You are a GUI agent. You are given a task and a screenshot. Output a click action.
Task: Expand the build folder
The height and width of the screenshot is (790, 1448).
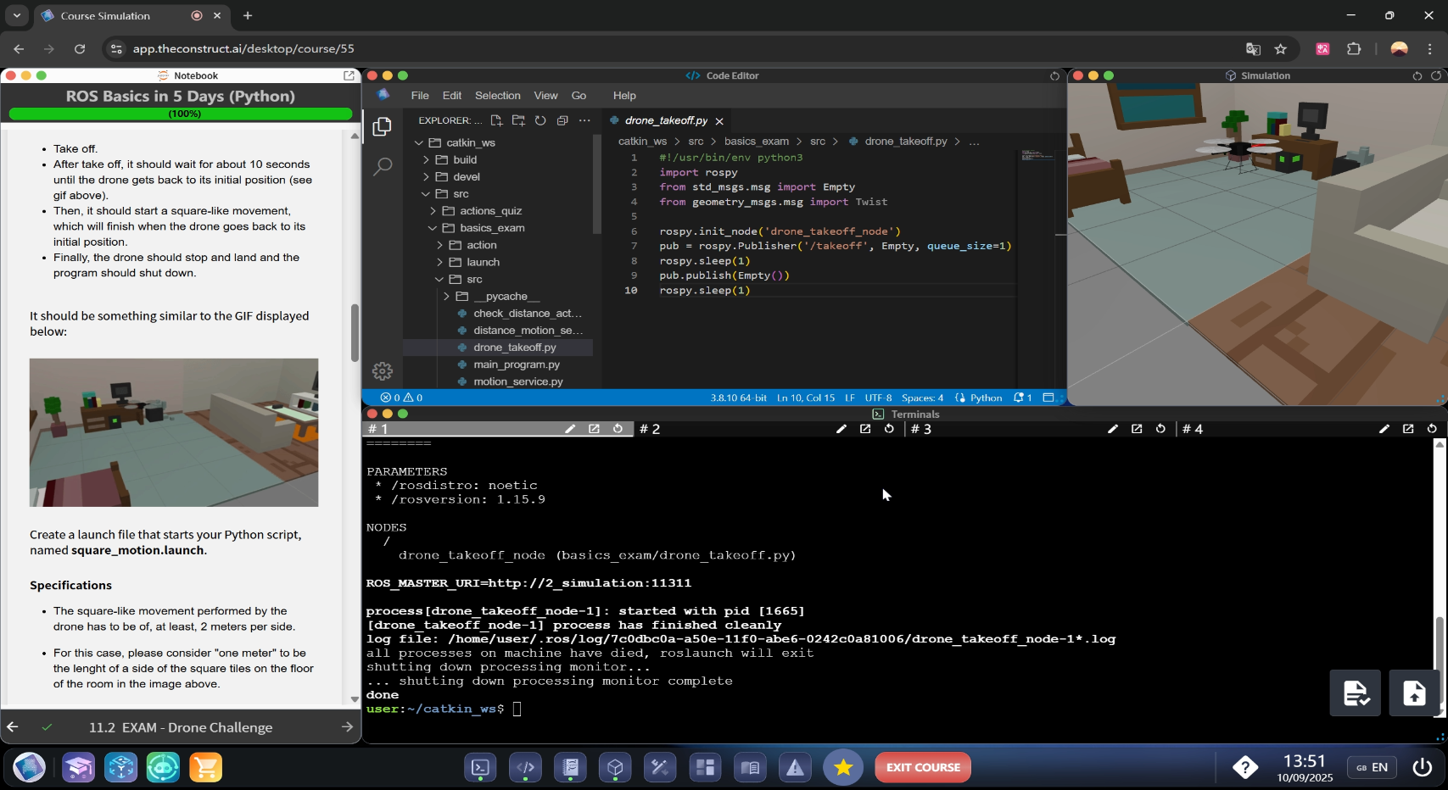[465, 159]
